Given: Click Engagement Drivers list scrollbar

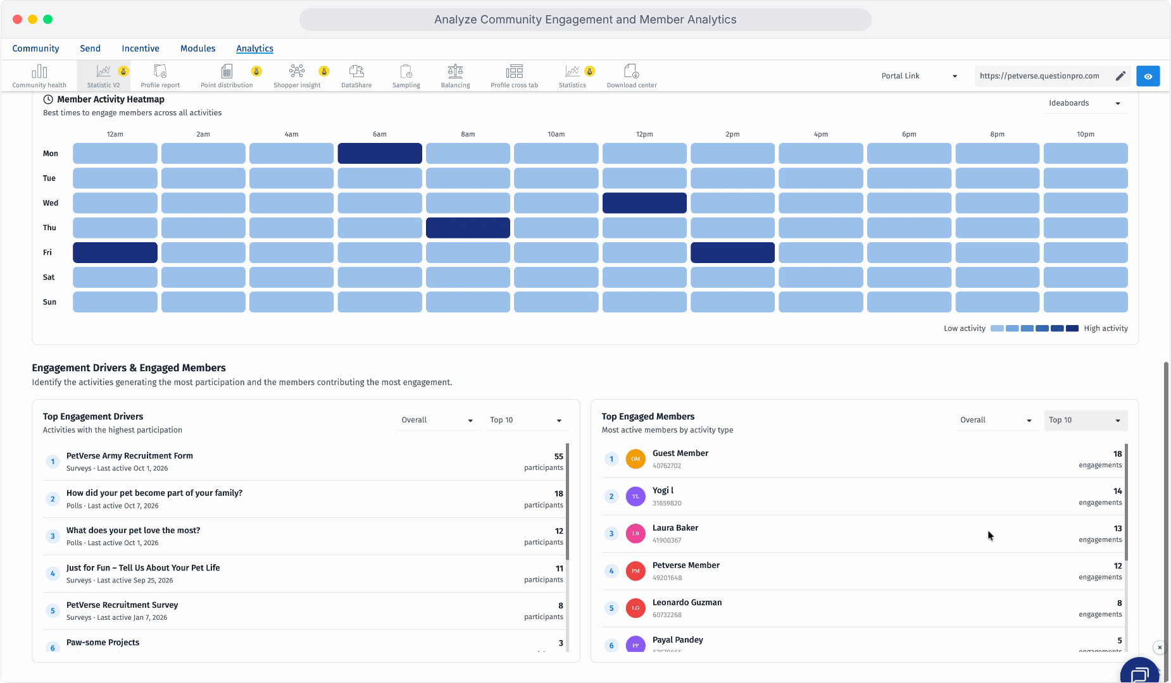Looking at the screenshot, I should click(x=567, y=502).
